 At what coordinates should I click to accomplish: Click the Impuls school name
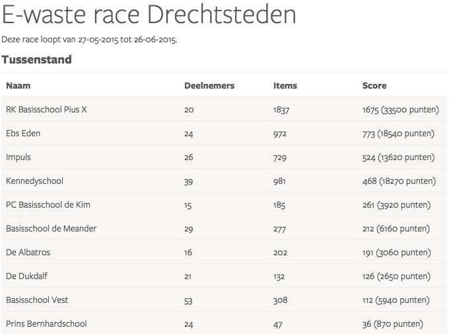tap(18, 157)
